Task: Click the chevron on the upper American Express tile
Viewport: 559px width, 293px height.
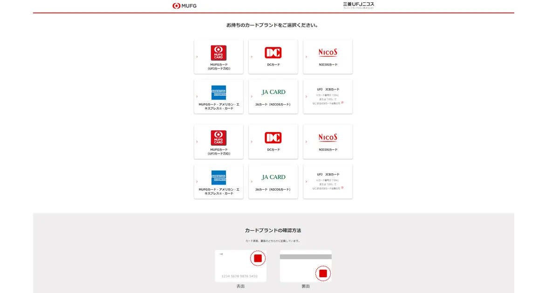Action: (x=197, y=97)
